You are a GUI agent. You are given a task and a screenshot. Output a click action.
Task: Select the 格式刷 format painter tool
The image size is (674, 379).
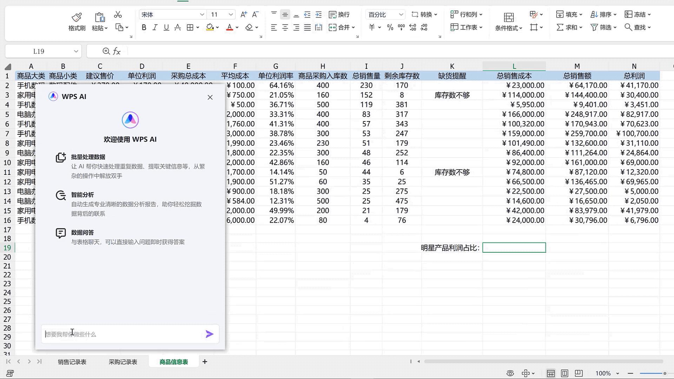[x=76, y=20]
